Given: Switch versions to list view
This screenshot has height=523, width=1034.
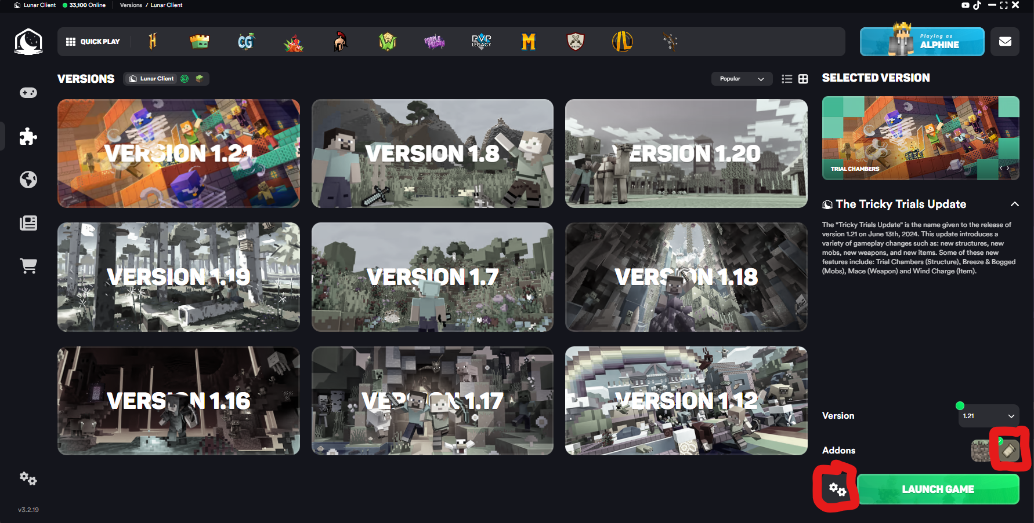Looking at the screenshot, I should [787, 79].
